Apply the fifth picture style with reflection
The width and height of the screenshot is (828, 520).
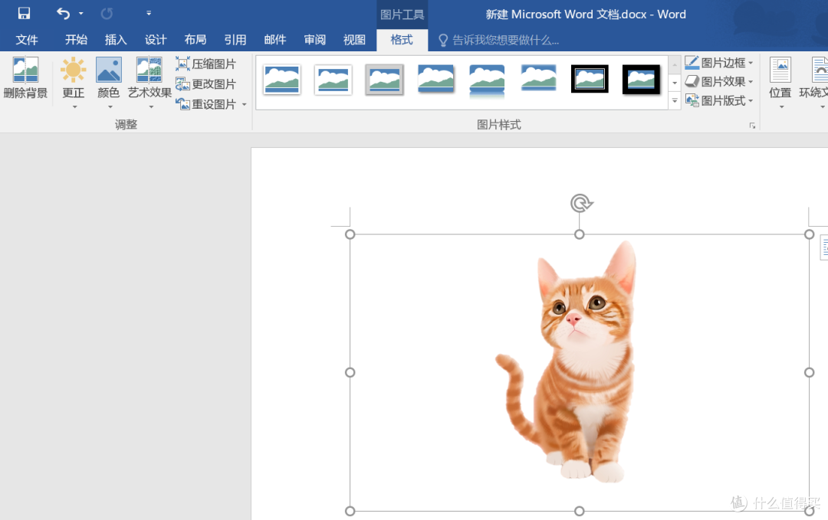(487, 80)
